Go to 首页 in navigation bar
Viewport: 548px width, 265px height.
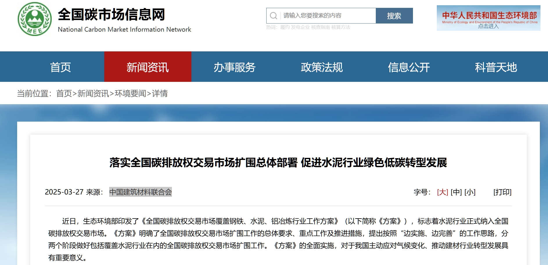pyautogui.click(x=60, y=67)
